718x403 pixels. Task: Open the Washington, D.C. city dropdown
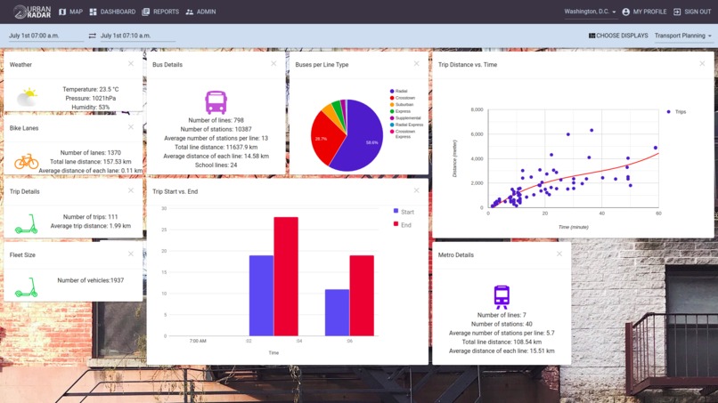coord(590,12)
